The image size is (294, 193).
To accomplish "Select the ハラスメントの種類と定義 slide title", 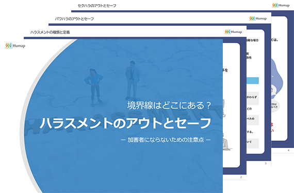I will point(50,32).
